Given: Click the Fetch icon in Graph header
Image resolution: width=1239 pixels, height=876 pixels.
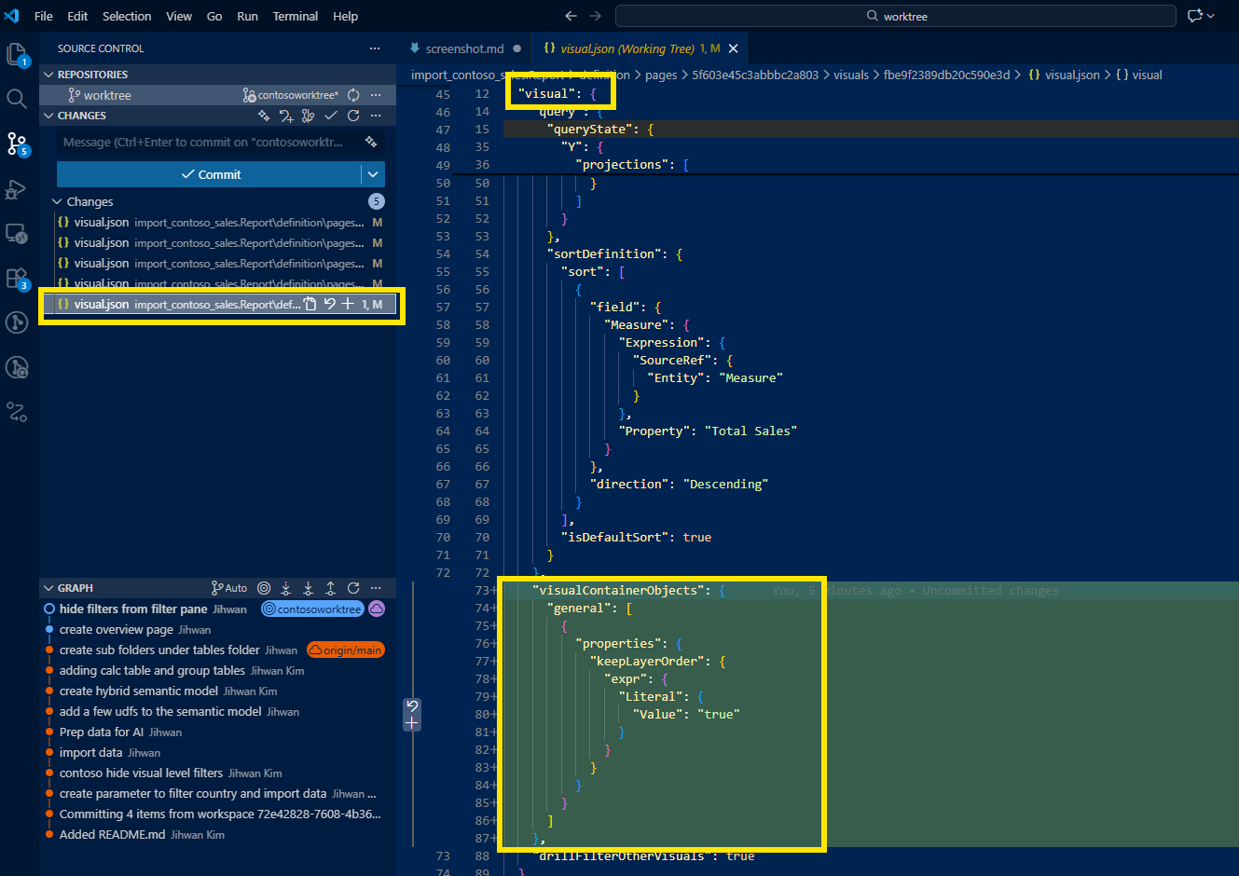Looking at the screenshot, I should pos(286,588).
